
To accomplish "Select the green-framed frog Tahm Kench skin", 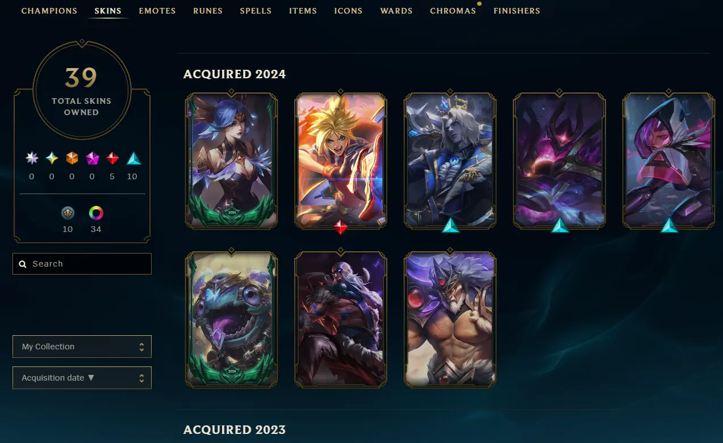I will tap(232, 320).
